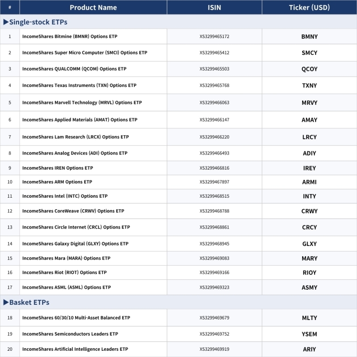
Task: Select IncomeShares IREN Options ETP
Action: (x=58, y=168)
